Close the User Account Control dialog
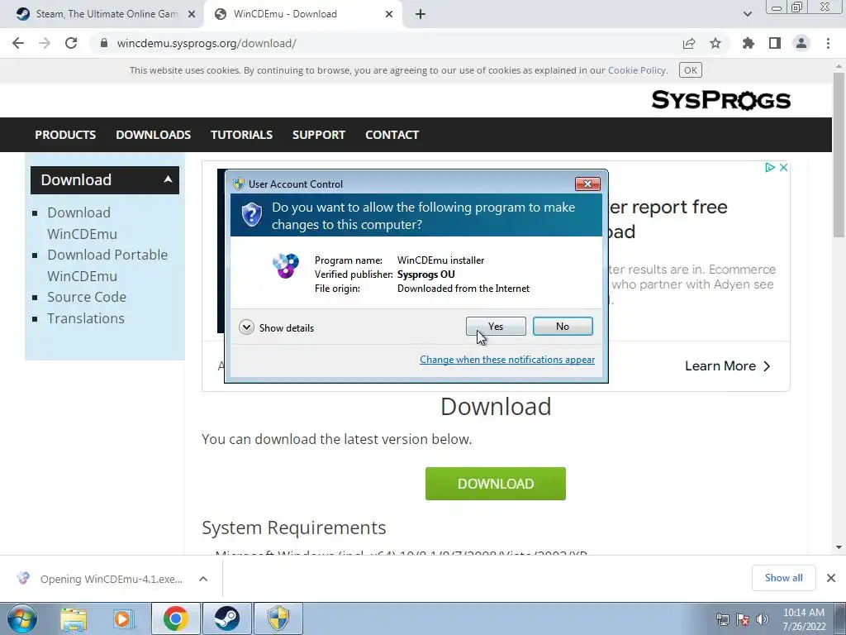 (x=587, y=184)
